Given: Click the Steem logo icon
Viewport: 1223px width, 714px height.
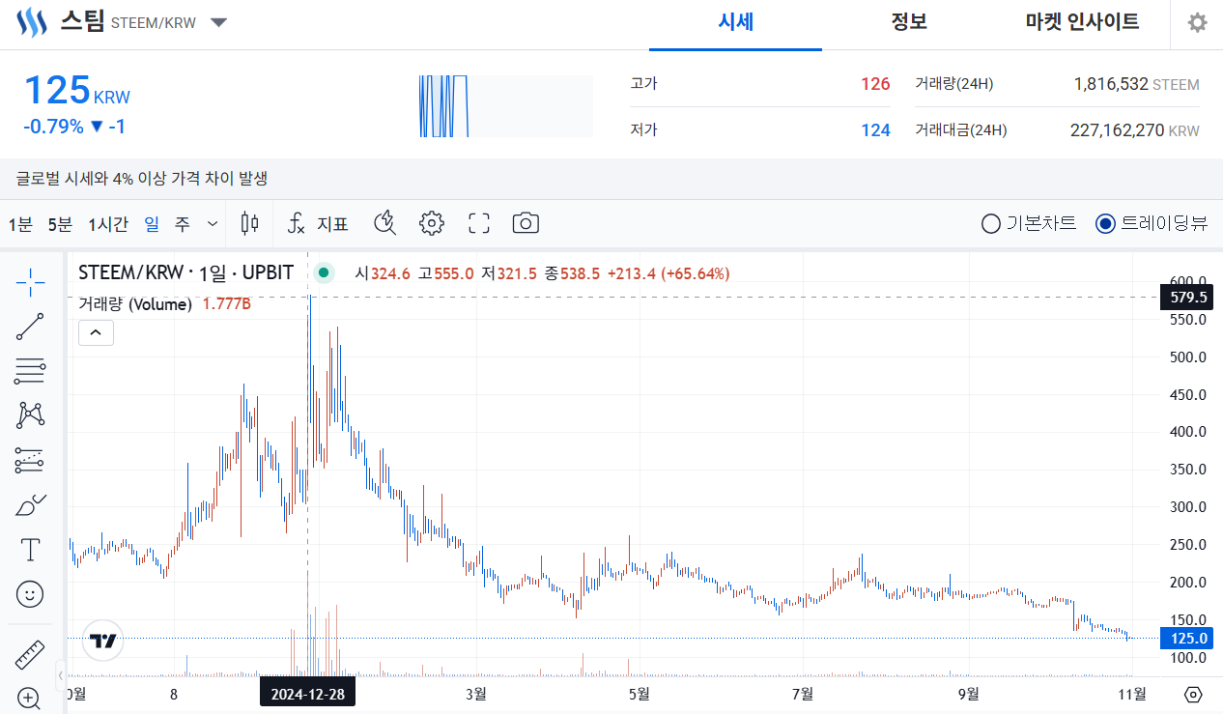Looking at the screenshot, I should point(31,21).
